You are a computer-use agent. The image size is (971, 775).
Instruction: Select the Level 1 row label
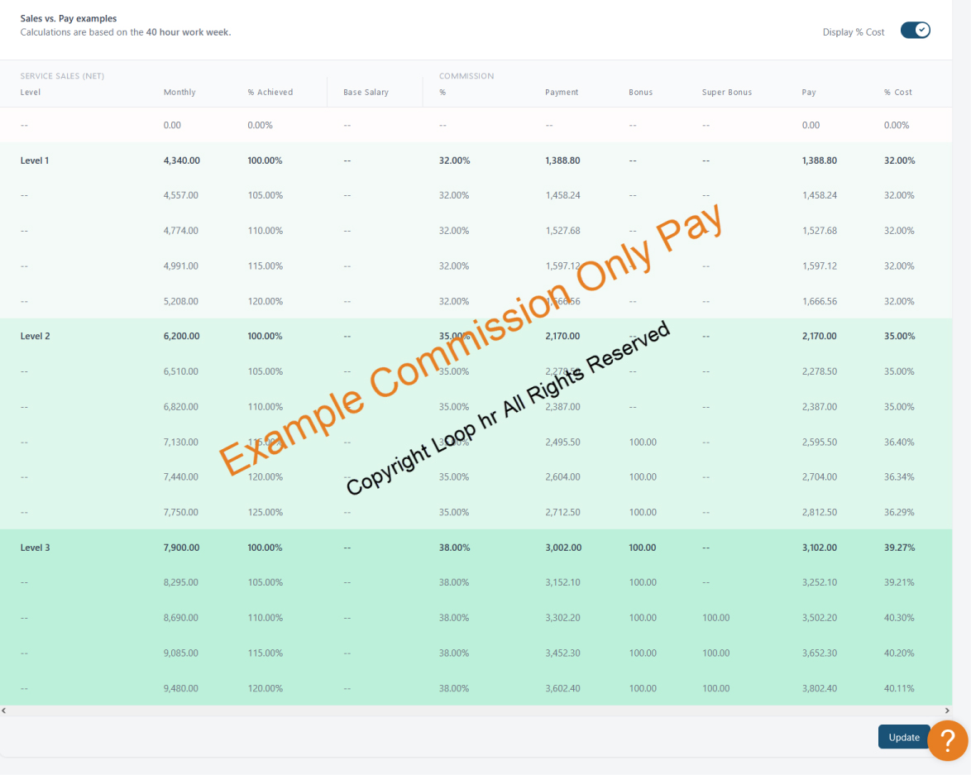tap(35, 160)
